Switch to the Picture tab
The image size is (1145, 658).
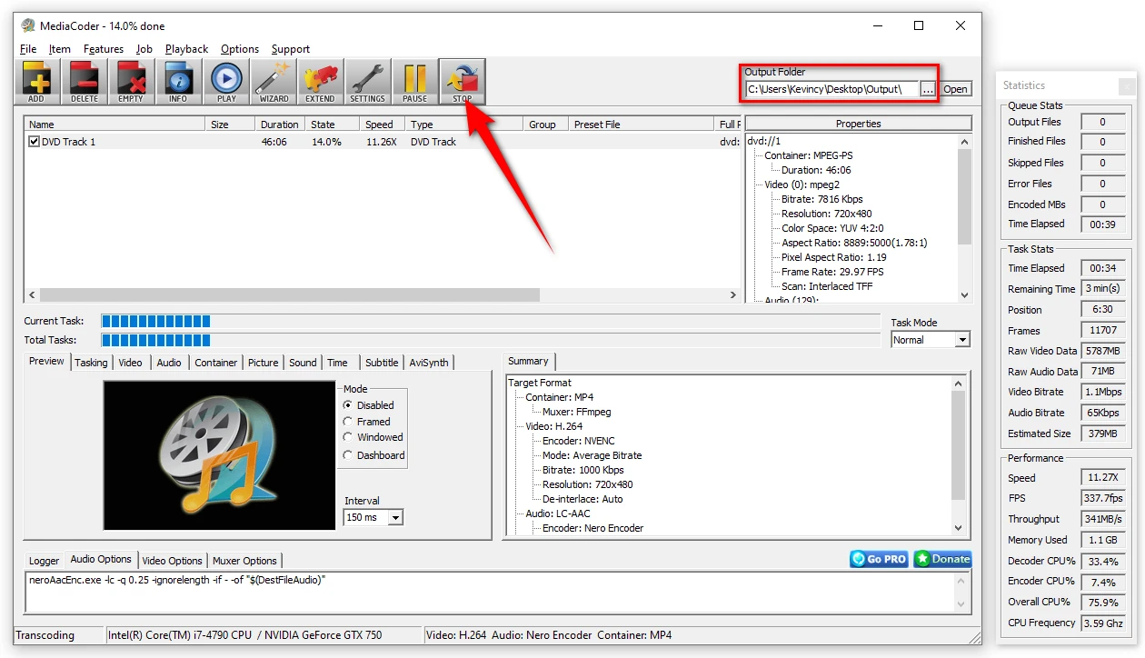pos(264,363)
